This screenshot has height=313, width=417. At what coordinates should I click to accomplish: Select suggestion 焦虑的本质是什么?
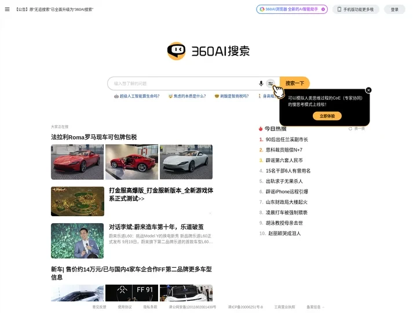point(187,96)
